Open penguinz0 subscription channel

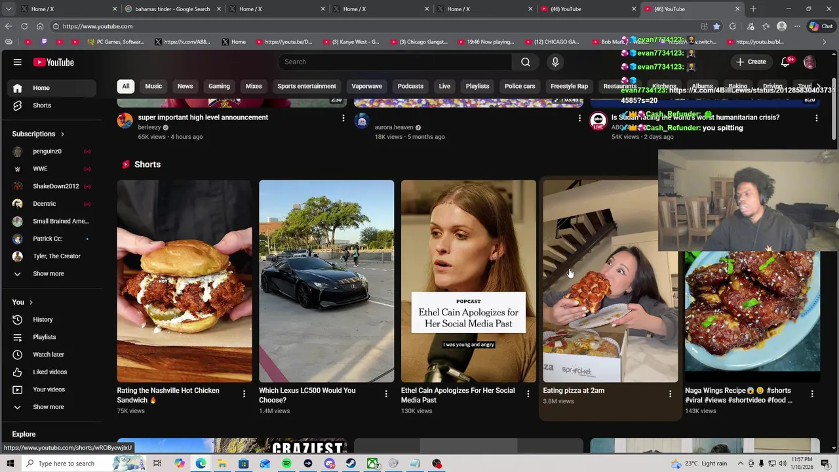pos(52,151)
